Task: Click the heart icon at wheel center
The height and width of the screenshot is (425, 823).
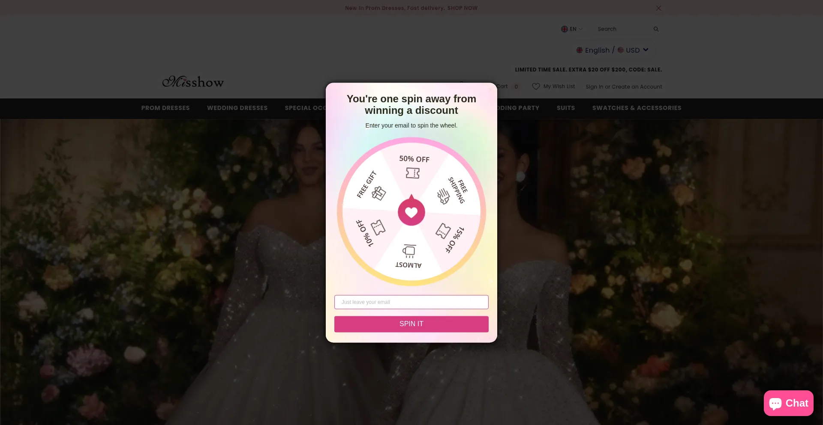Action: point(411,212)
